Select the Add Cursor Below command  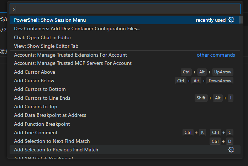pyautogui.click(x=34, y=81)
